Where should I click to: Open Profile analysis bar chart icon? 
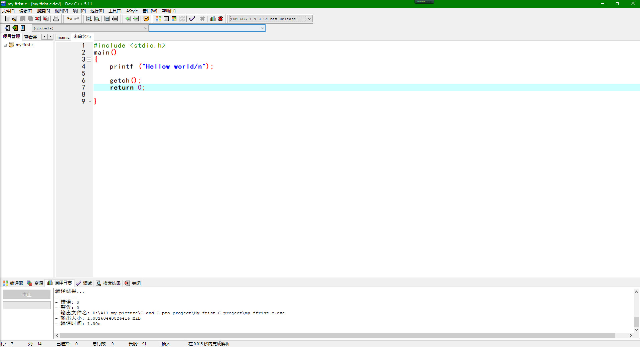pos(213,19)
